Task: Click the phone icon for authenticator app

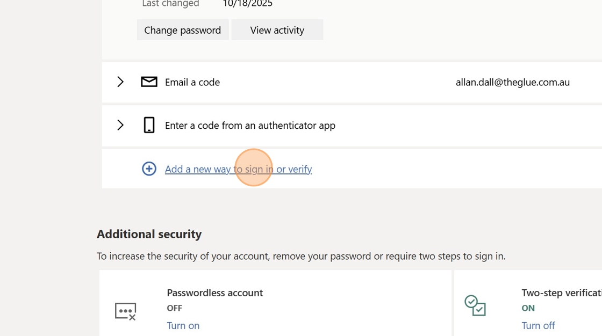Action: pos(149,125)
